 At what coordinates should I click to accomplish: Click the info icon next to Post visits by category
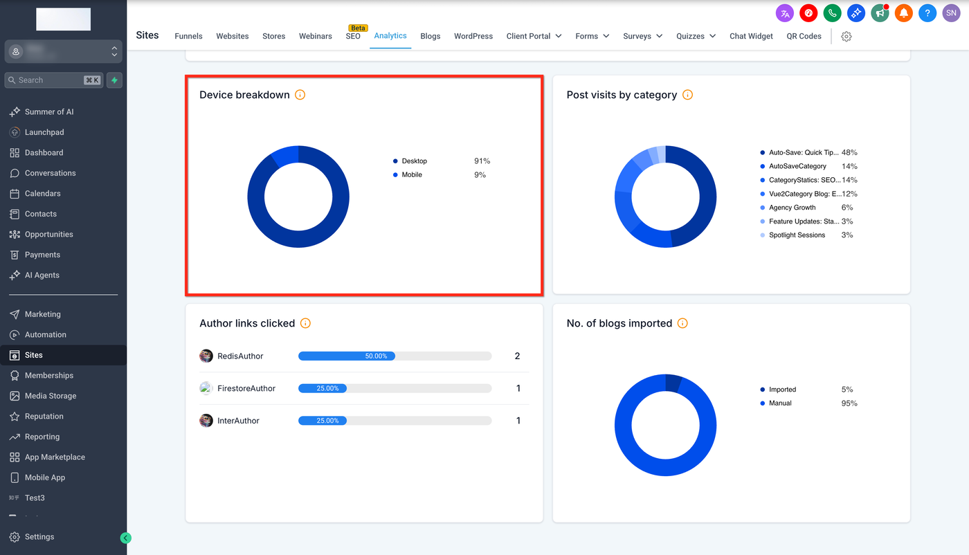pyautogui.click(x=687, y=95)
